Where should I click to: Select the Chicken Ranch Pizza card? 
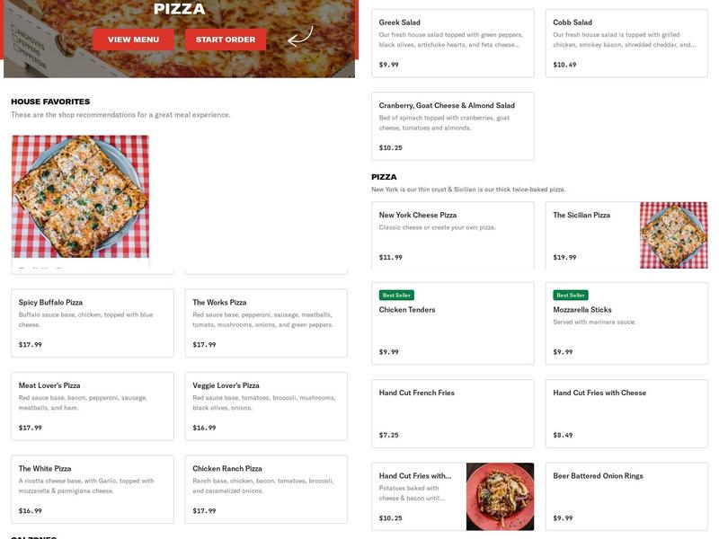265,490
